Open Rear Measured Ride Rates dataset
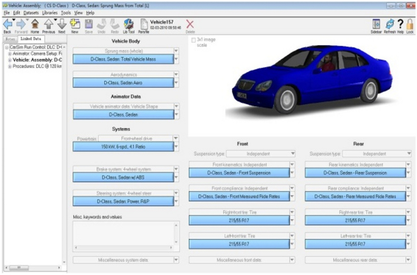 [355, 196]
